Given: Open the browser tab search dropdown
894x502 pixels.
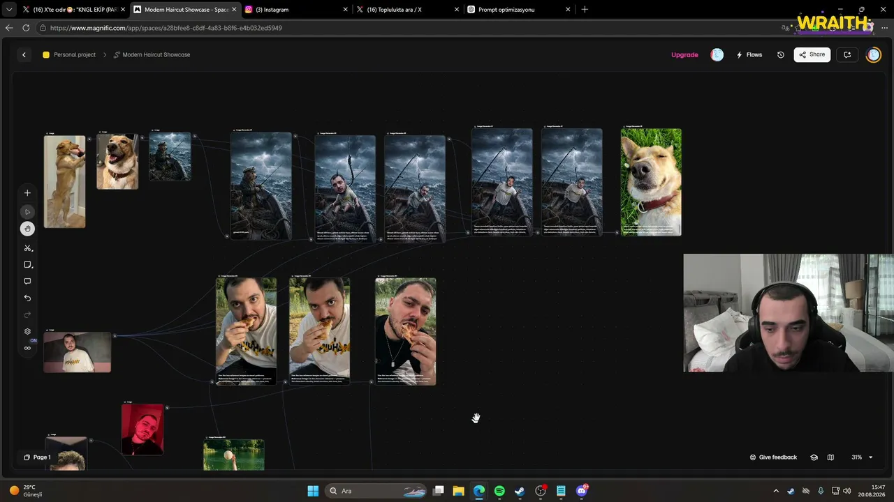Looking at the screenshot, I should (8, 10).
